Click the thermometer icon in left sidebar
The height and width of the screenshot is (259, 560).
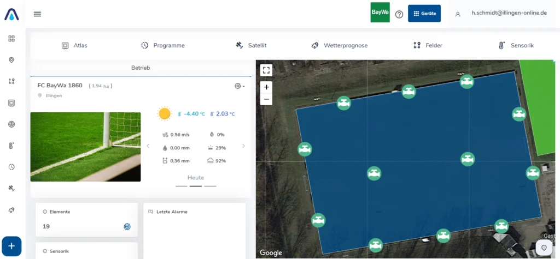pos(11,146)
